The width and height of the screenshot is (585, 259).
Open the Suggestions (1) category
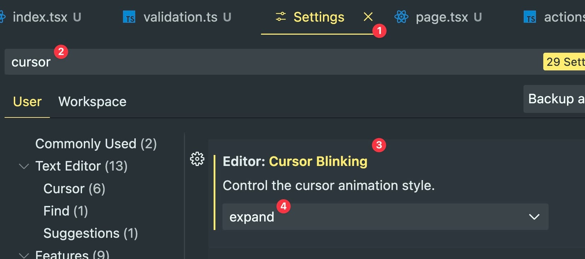tap(91, 234)
